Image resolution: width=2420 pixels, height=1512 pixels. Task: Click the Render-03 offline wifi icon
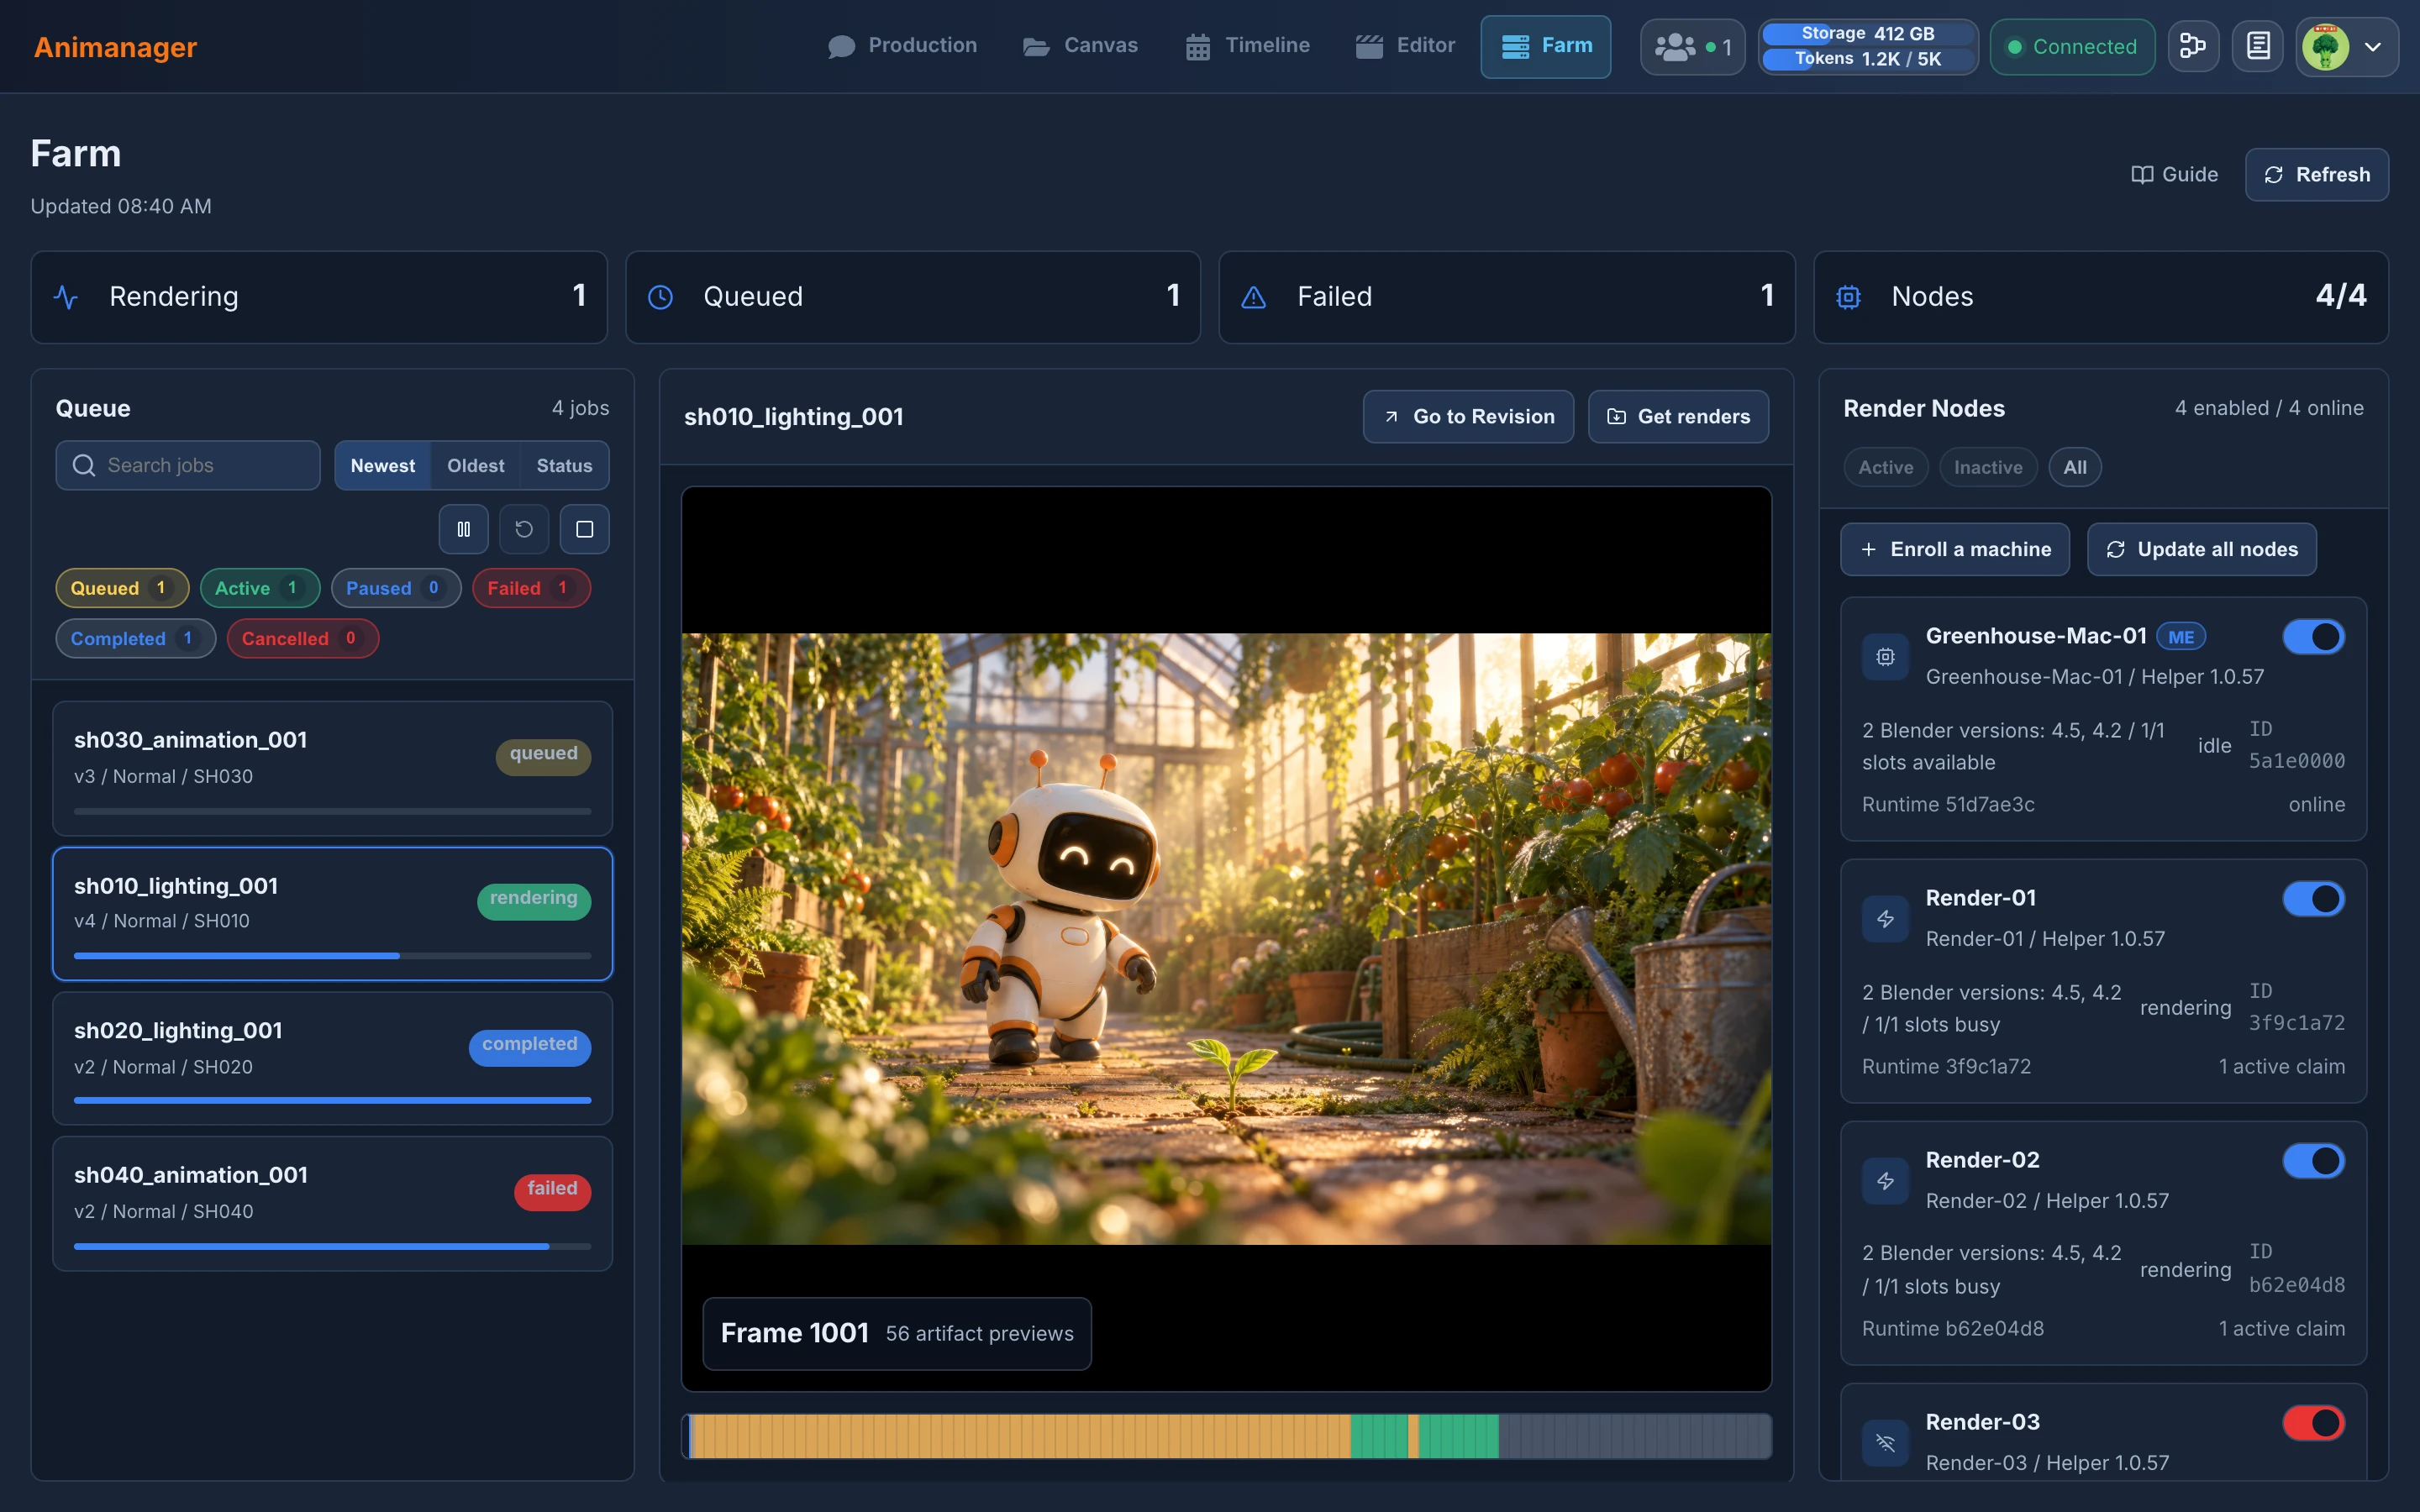1885,1443
